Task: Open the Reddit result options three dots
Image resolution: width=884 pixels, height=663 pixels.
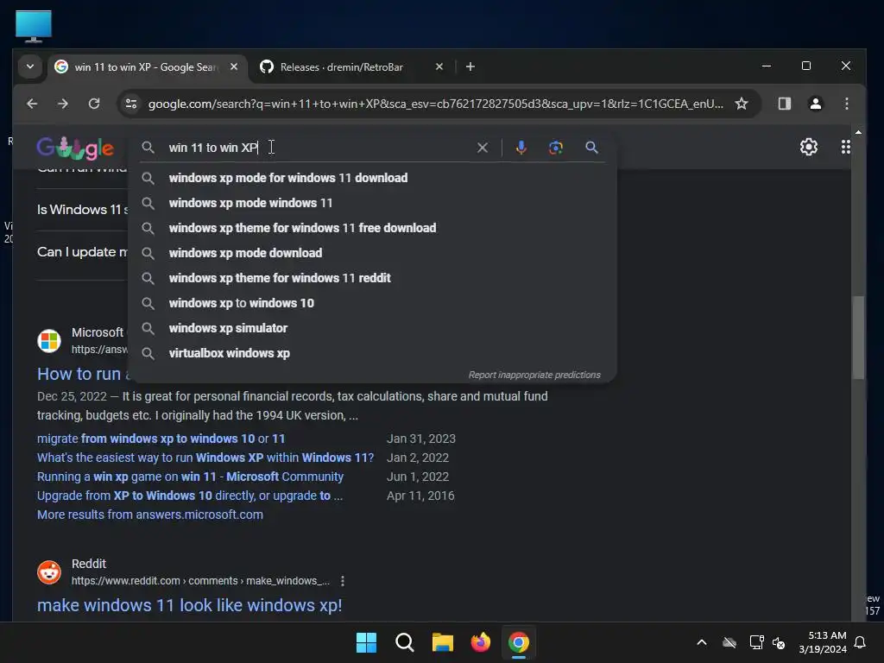Action: coord(342,581)
